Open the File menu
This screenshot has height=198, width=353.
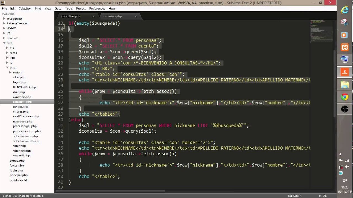pyautogui.click(x=4, y=9)
